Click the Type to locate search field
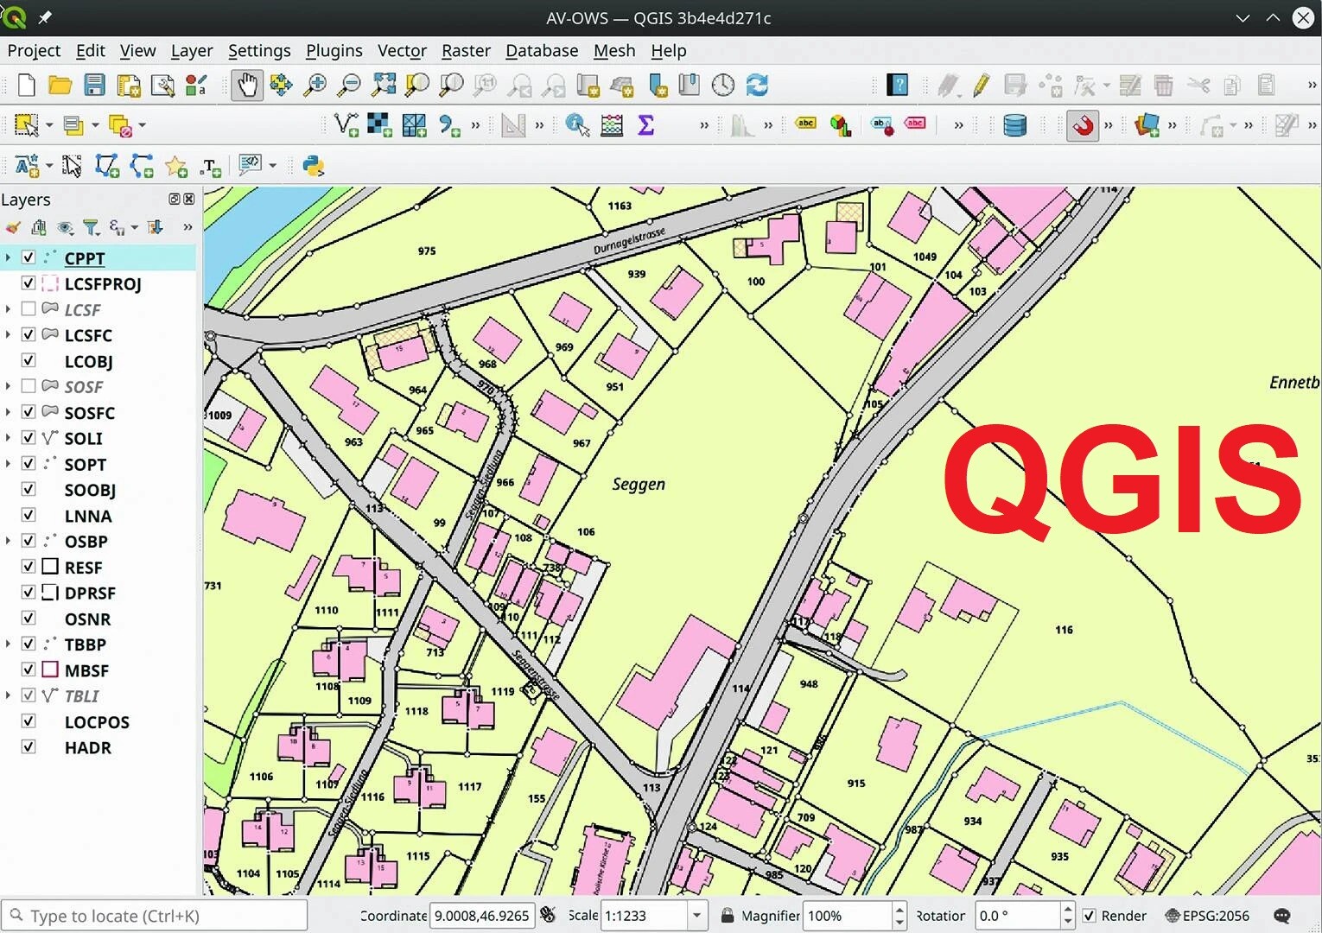The width and height of the screenshot is (1322, 933). click(155, 916)
